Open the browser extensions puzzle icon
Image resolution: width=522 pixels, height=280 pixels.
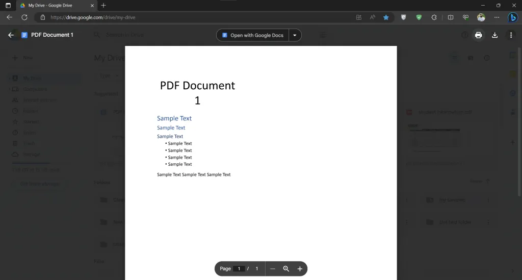click(434, 17)
